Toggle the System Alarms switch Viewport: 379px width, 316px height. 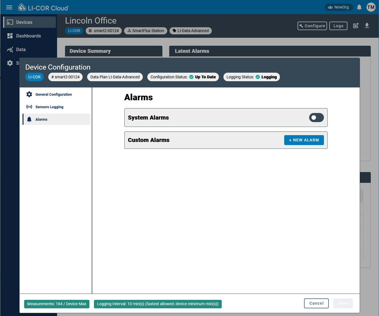click(317, 118)
